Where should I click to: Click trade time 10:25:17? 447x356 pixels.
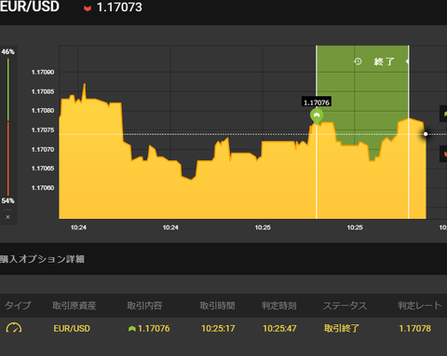pyautogui.click(x=218, y=329)
